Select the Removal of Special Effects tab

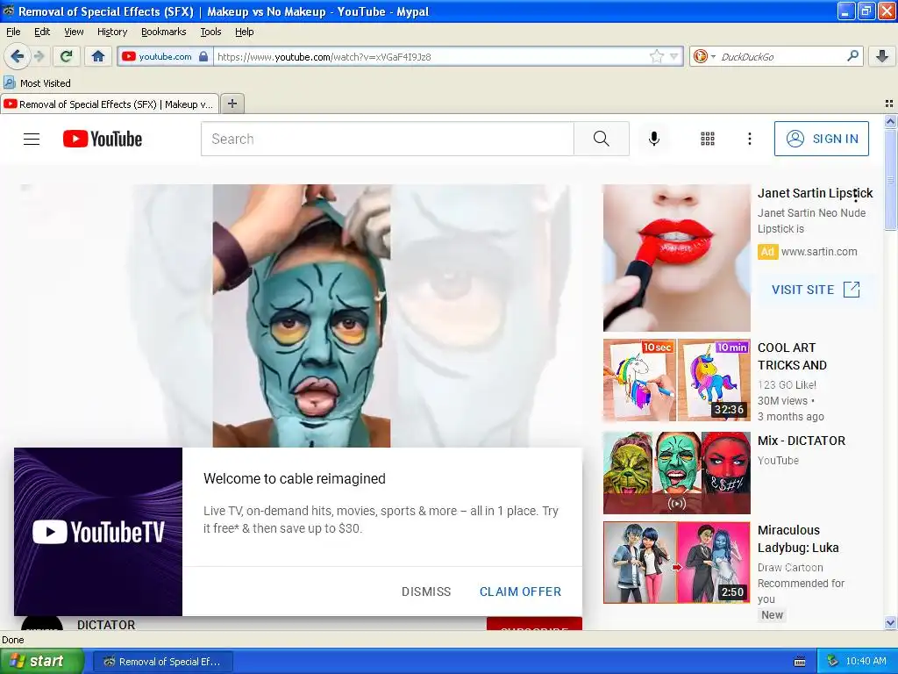[110, 104]
